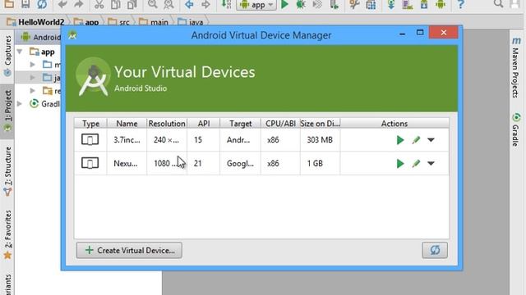Viewport: 526px width, 295px height.
Task: Click the Undo arrow icon
Action: pos(62,4)
